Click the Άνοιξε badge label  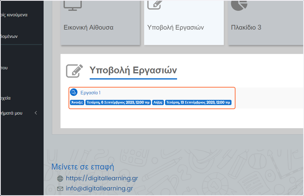[77, 103]
